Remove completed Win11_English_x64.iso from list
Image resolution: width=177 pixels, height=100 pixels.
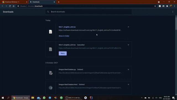tap(128, 27)
